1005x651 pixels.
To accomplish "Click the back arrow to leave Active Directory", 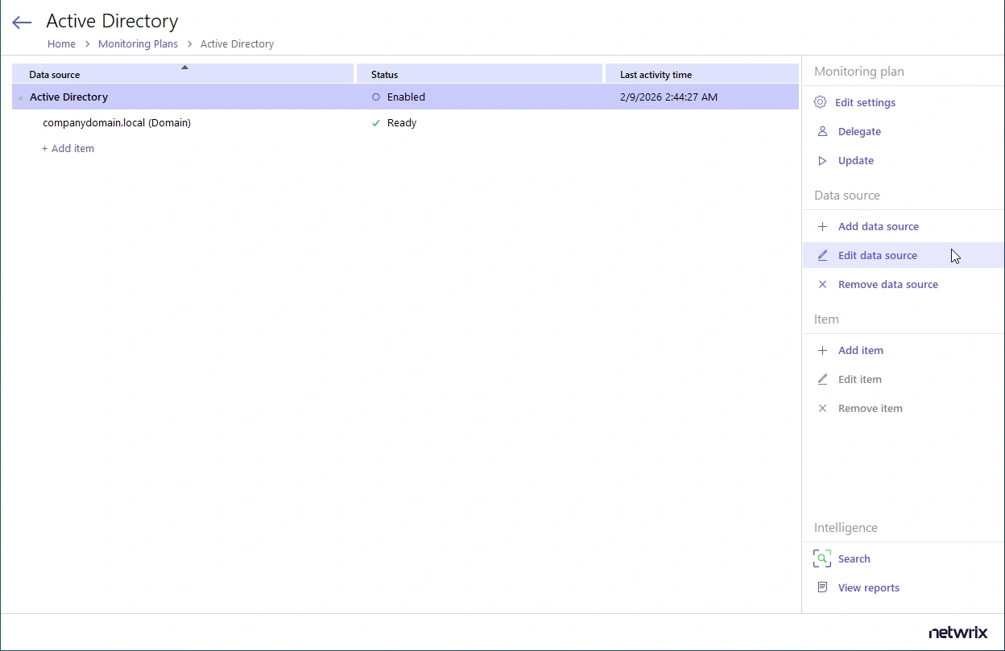I will point(21,22).
